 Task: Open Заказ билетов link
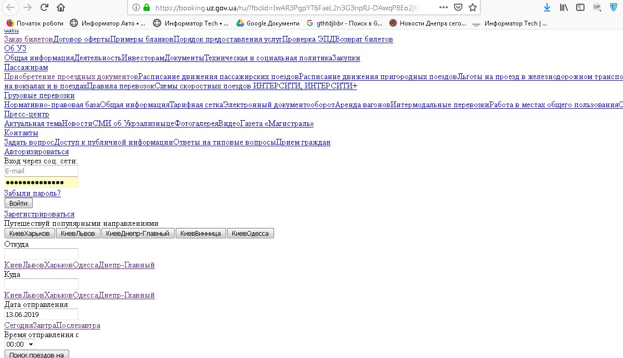29,40
